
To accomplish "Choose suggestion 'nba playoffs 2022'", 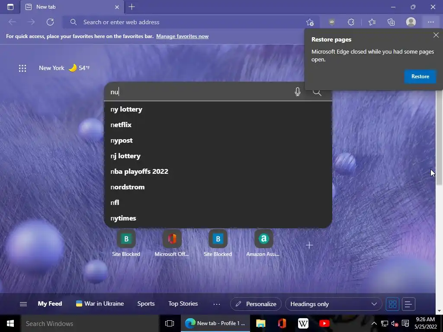I will tap(218, 171).
